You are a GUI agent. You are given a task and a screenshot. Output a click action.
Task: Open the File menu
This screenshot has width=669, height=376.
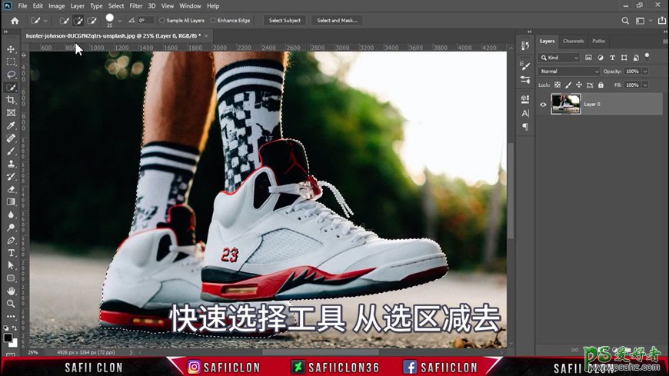click(x=22, y=6)
